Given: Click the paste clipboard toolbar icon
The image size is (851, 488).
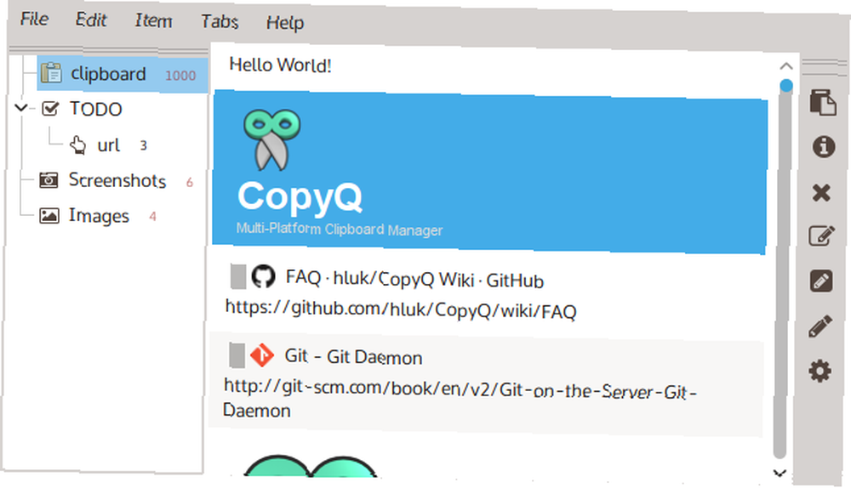Looking at the screenshot, I should [x=823, y=102].
